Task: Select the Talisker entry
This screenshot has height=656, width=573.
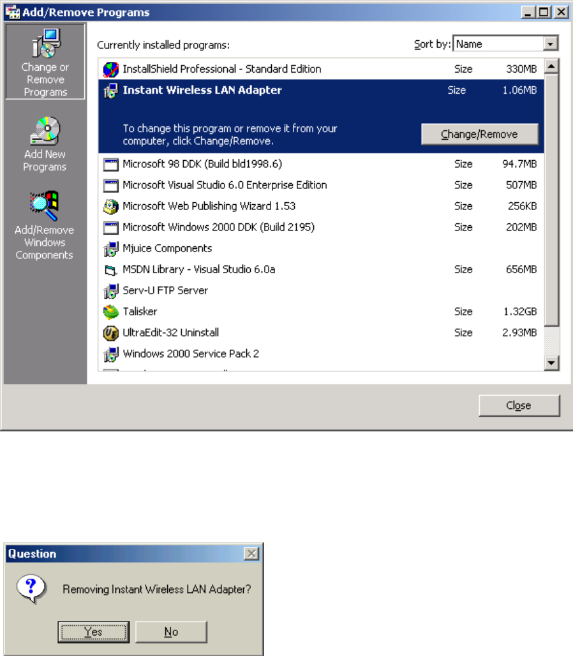Action: coord(321,311)
